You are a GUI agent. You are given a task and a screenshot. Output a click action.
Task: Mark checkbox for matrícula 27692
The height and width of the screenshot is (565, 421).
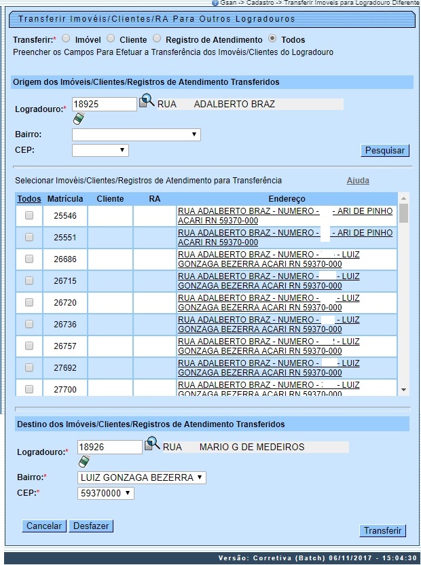coord(29,367)
